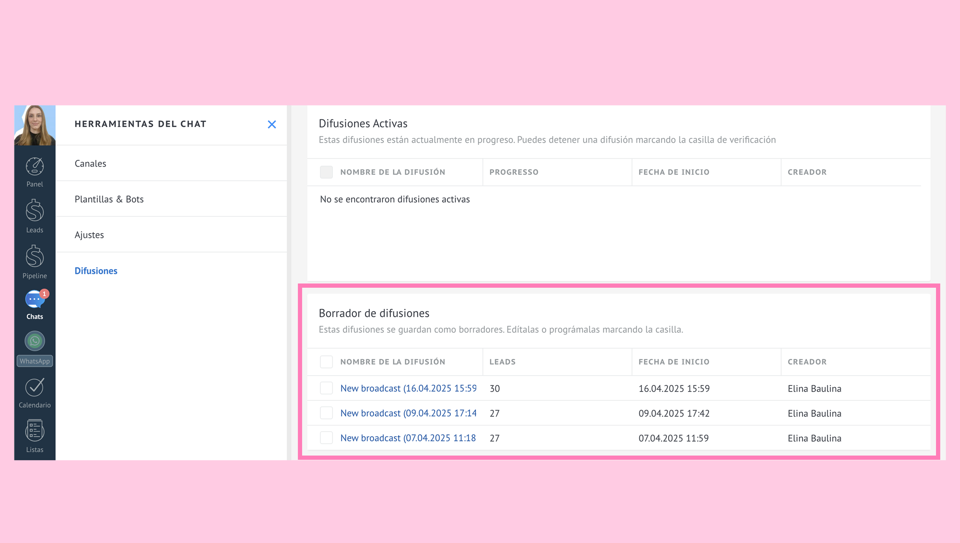Click the leads value 30
Screen dimensions: 960x543
click(x=494, y=389)
